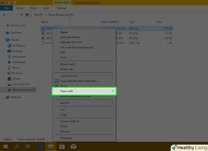The width and height of the screenshot is (208, 151).
Task: Click the address bar path field
Action: click(114, 15)
